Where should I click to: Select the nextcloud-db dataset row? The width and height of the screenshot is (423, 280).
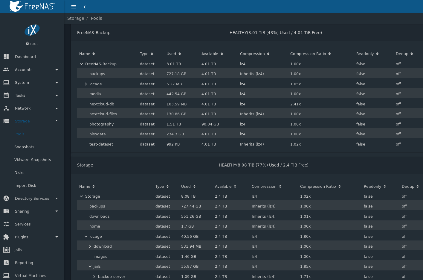coord(250,104)
